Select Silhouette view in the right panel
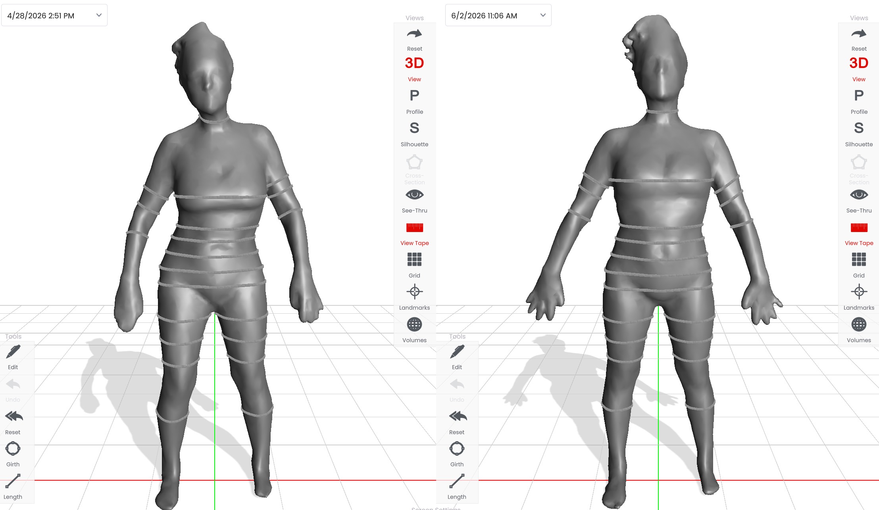Viewport: 879px width, 510px height. (859, 134)
